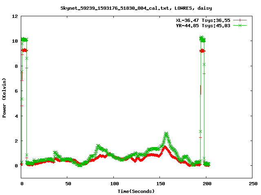
Task: Click y-axis tick label 8
Action: [x=16, y=66]
